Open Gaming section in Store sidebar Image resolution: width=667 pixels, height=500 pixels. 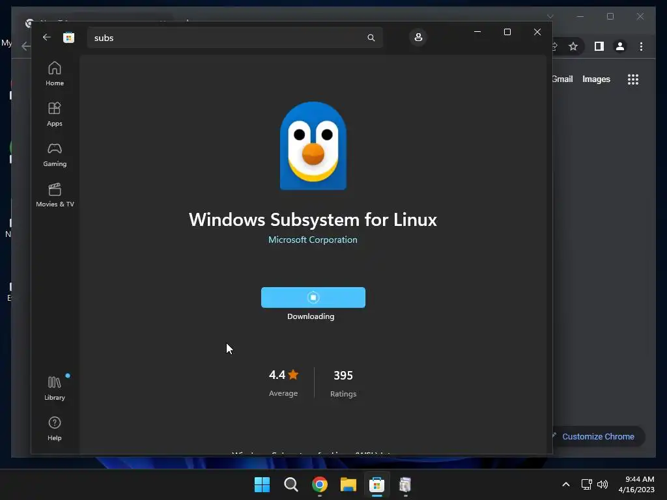[55, 155]
